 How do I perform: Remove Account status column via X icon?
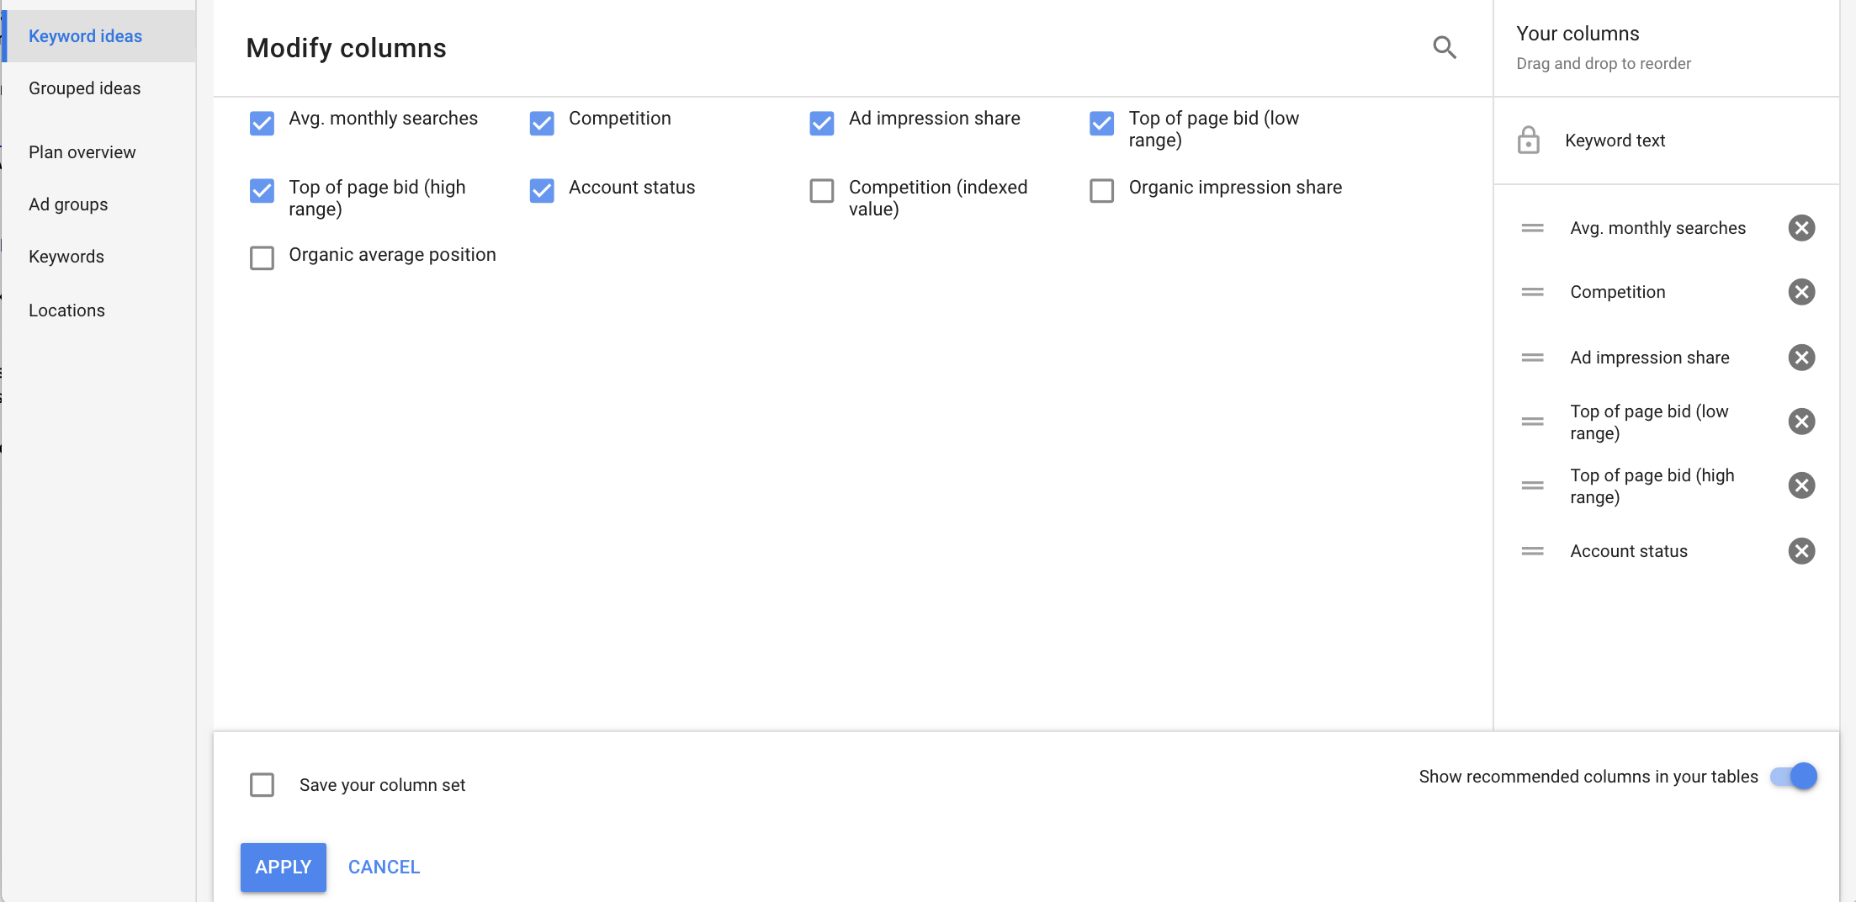click(1801, 551)
